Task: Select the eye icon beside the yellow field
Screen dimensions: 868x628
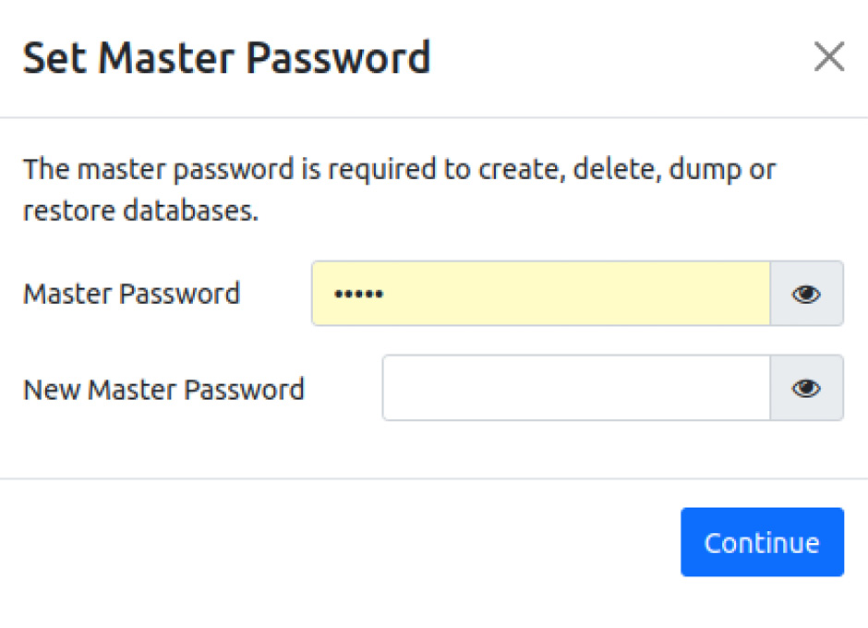Action: tap(806, 294)
